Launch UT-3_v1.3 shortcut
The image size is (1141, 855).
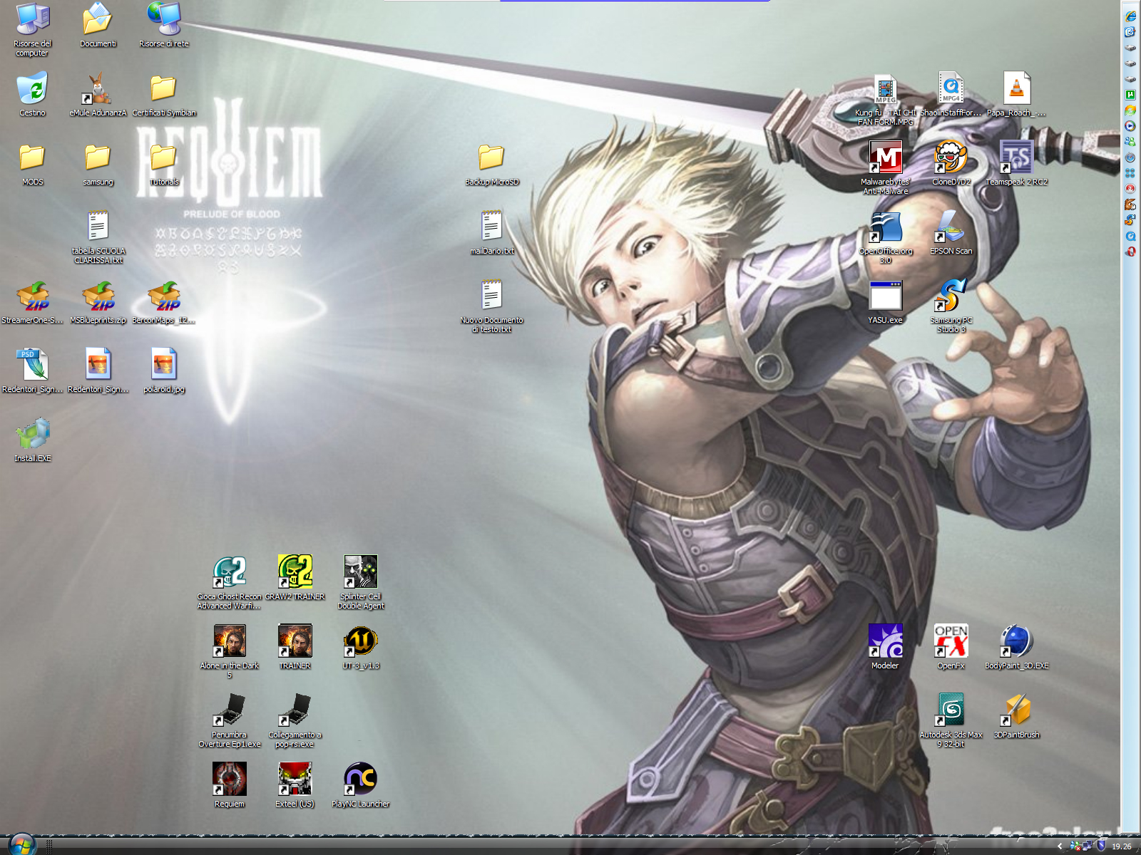point(360,648)
